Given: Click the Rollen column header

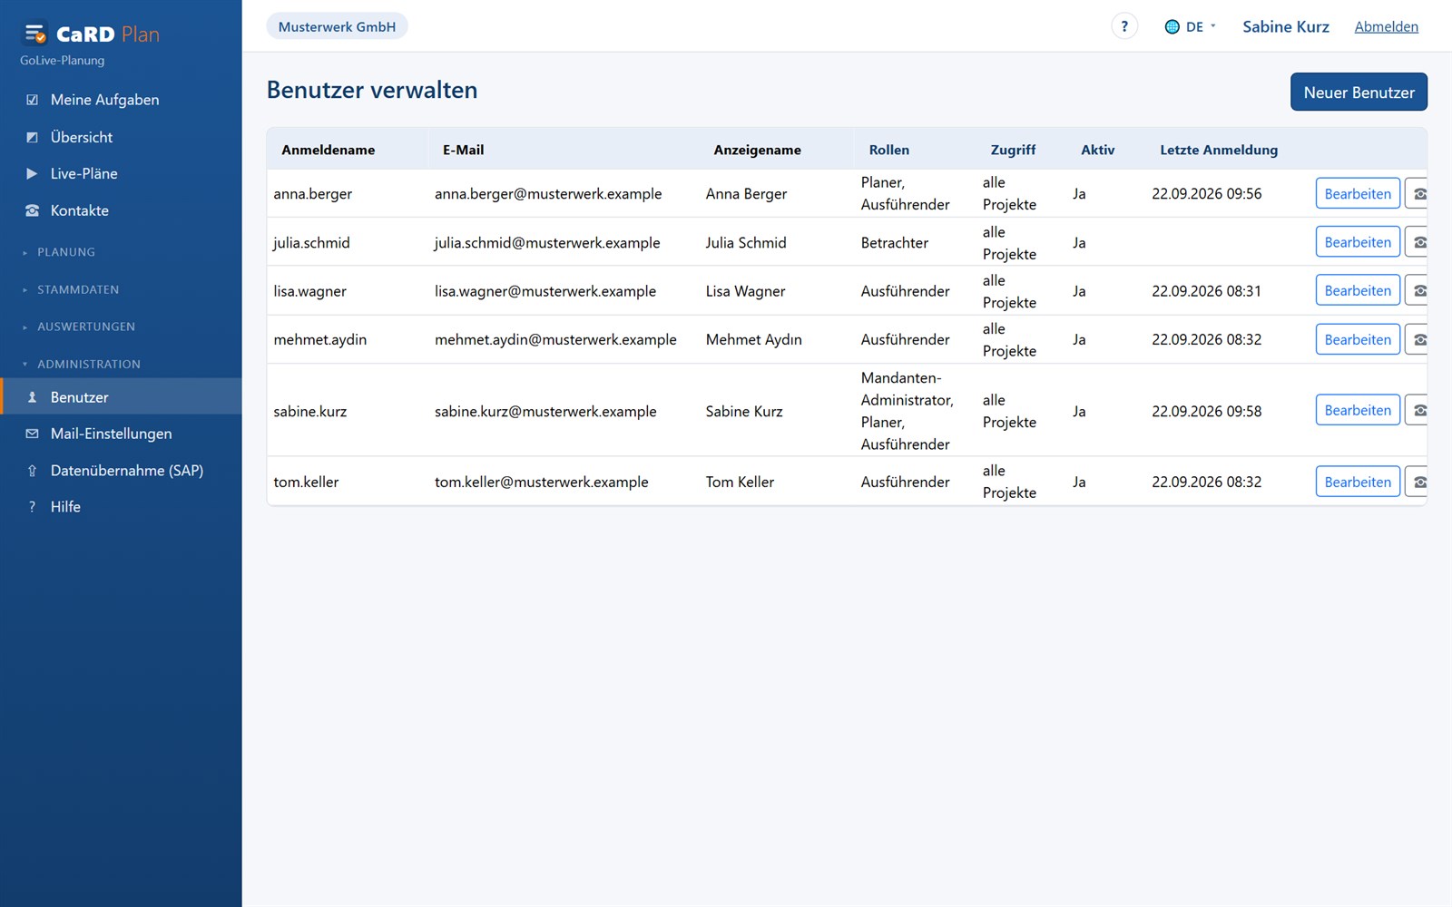Looking at the screenshot, I should 889,150.
